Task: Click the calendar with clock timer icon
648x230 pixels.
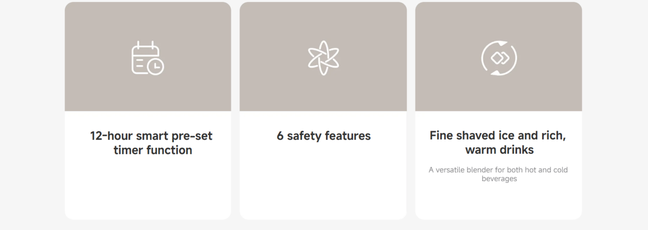Action: [x=147, y=58]
